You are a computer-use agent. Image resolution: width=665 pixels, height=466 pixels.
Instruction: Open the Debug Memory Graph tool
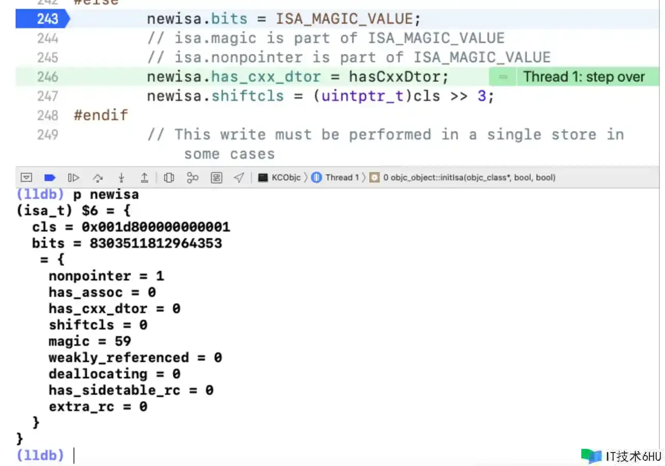coord(193,177)
